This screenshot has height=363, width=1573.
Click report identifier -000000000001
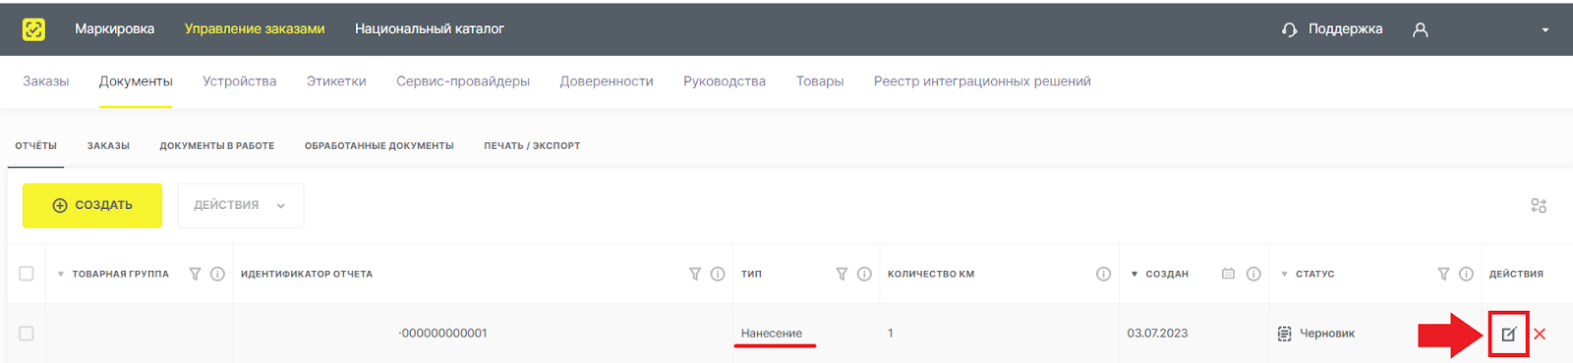click(442, 334)
